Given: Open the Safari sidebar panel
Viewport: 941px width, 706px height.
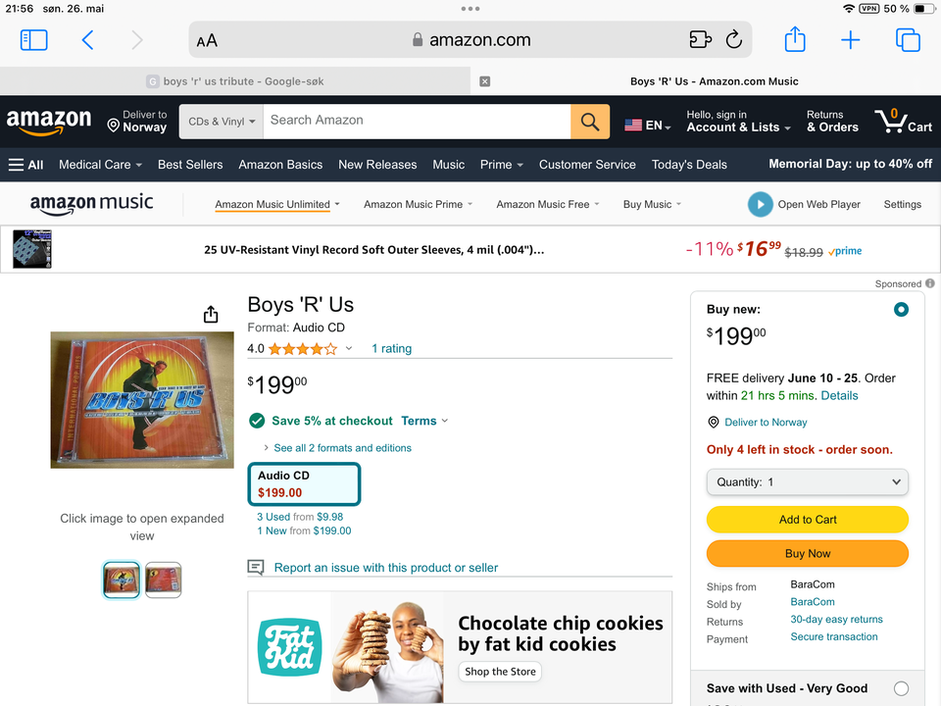Looking at the screenshot, I should coord(33,40).
